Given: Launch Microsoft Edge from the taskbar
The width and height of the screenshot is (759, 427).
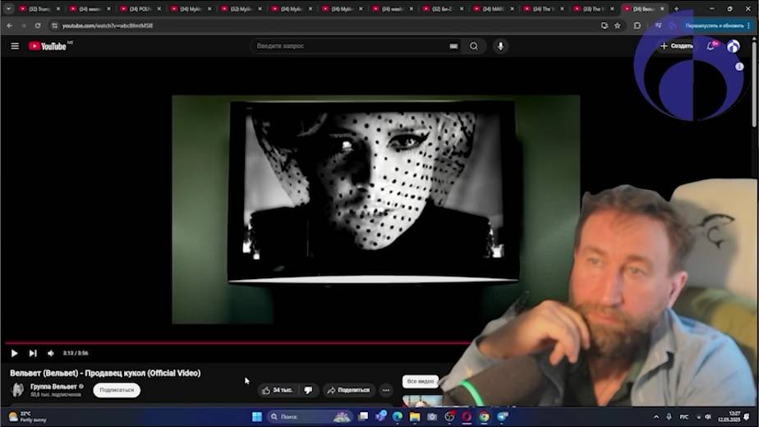Looking at the screenshot, I should click(398, 416).
